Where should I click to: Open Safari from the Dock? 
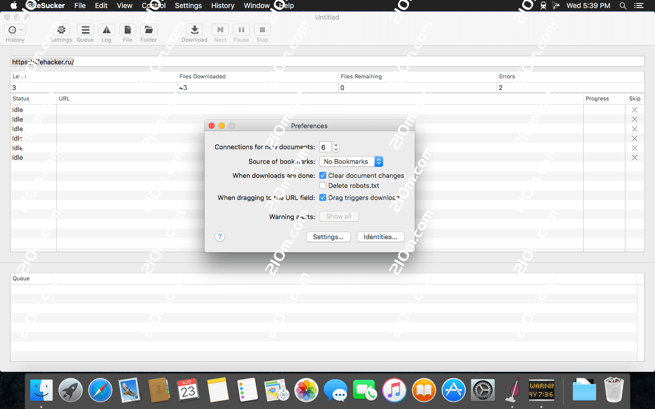(x=100, y=390)
